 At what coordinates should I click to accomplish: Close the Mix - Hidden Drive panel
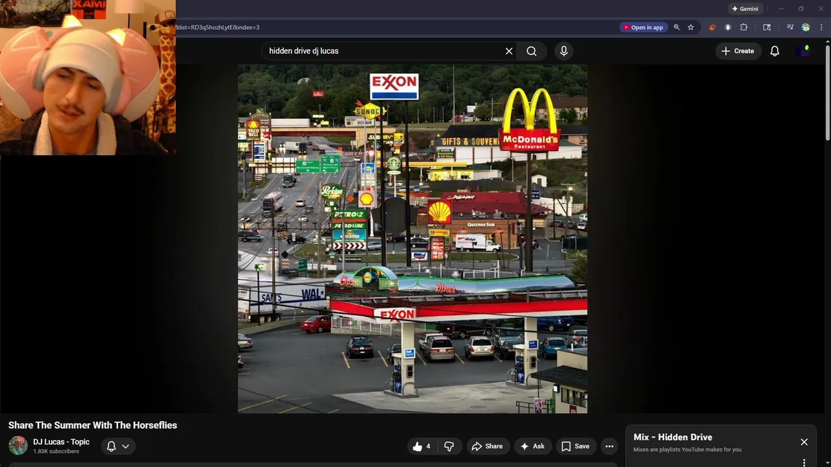(804, 442)
